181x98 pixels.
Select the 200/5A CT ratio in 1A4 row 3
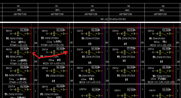tap(80, 68)
